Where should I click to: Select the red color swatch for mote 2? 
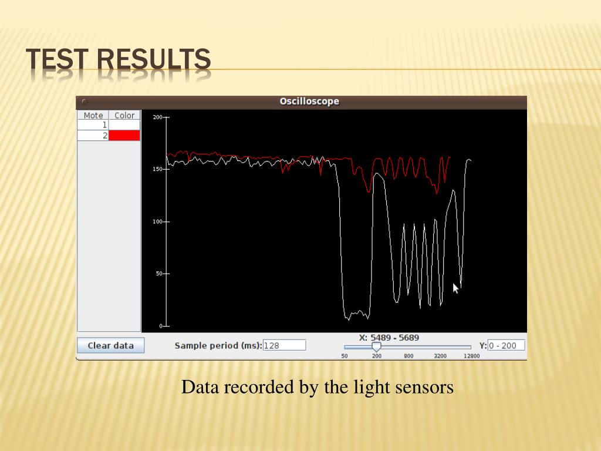coord(124,136)
